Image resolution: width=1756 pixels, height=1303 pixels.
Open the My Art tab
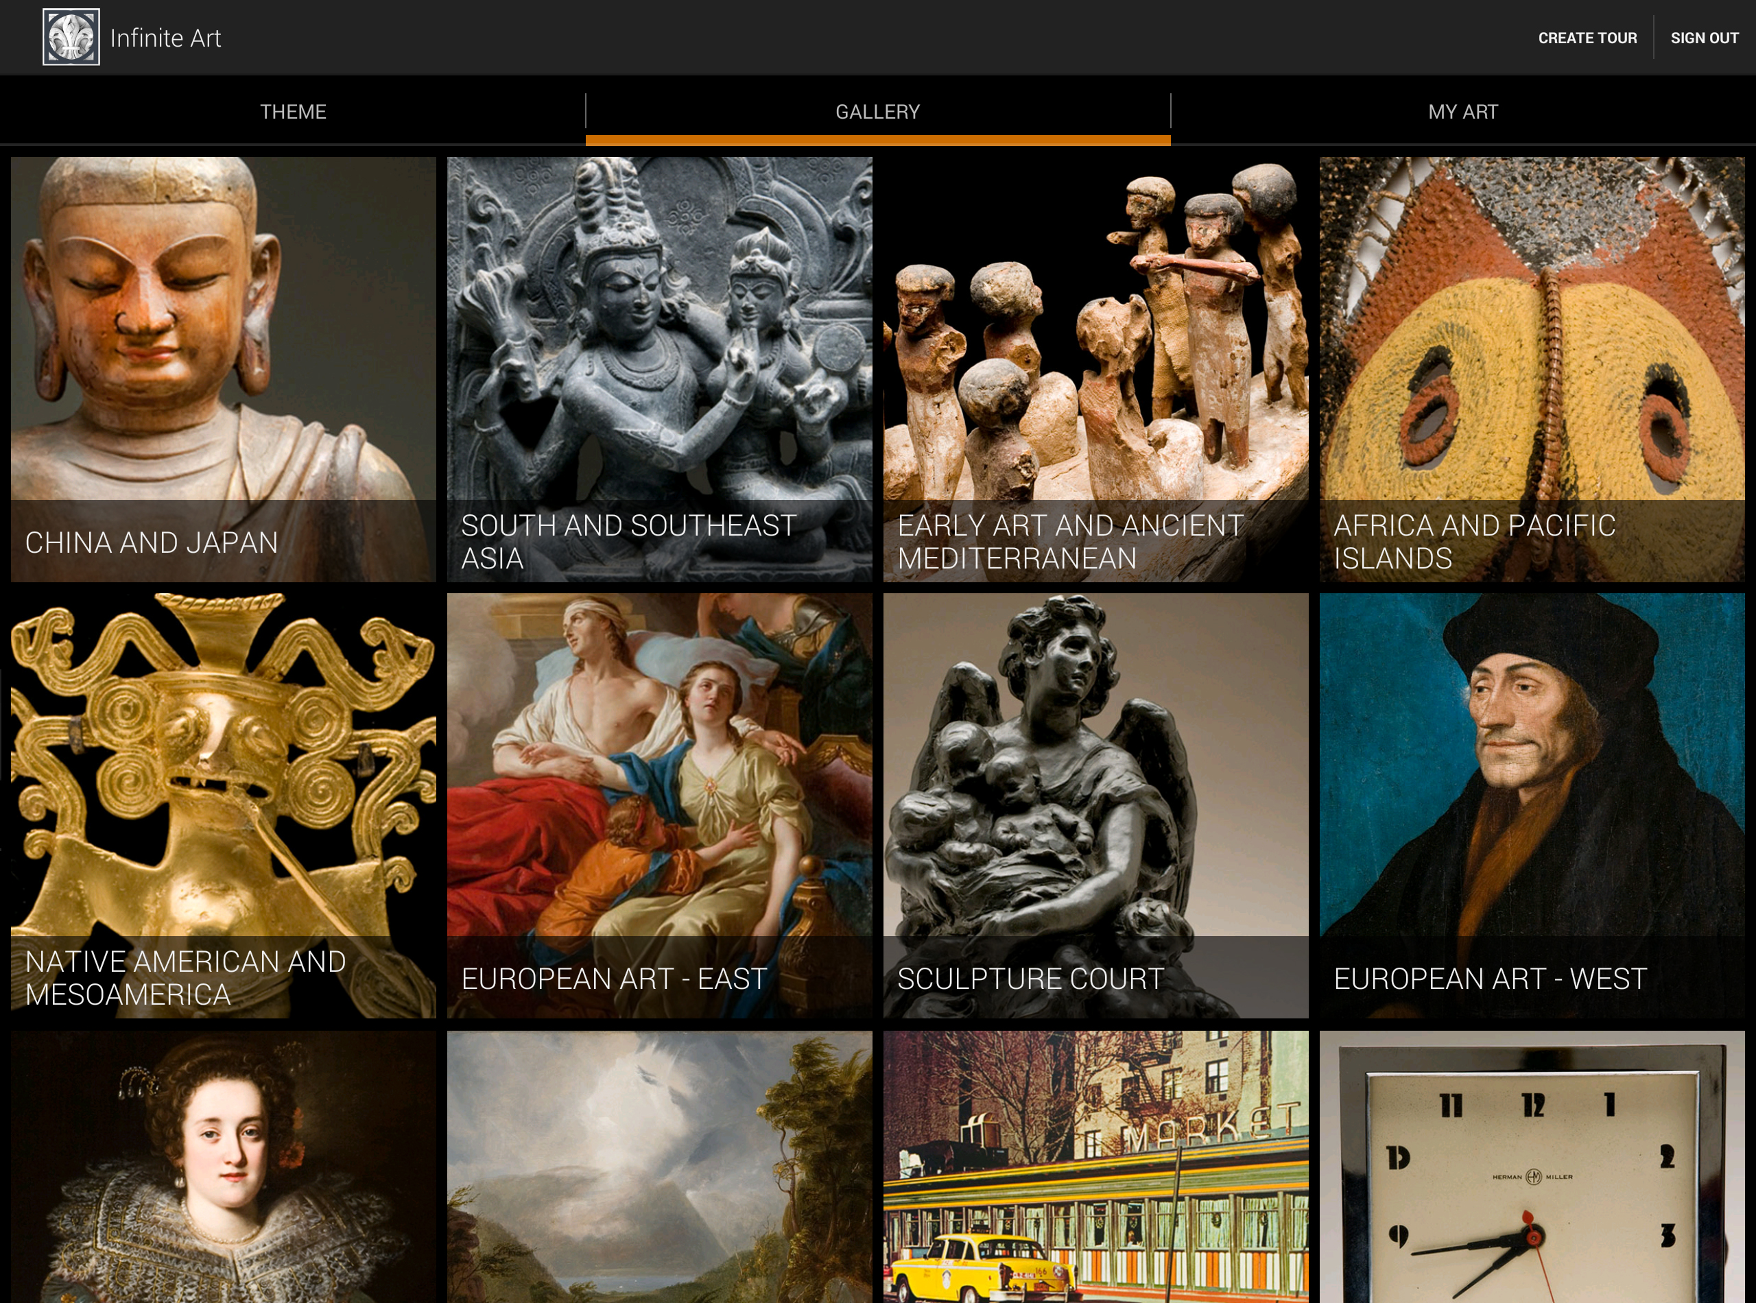pos(1462,112)
